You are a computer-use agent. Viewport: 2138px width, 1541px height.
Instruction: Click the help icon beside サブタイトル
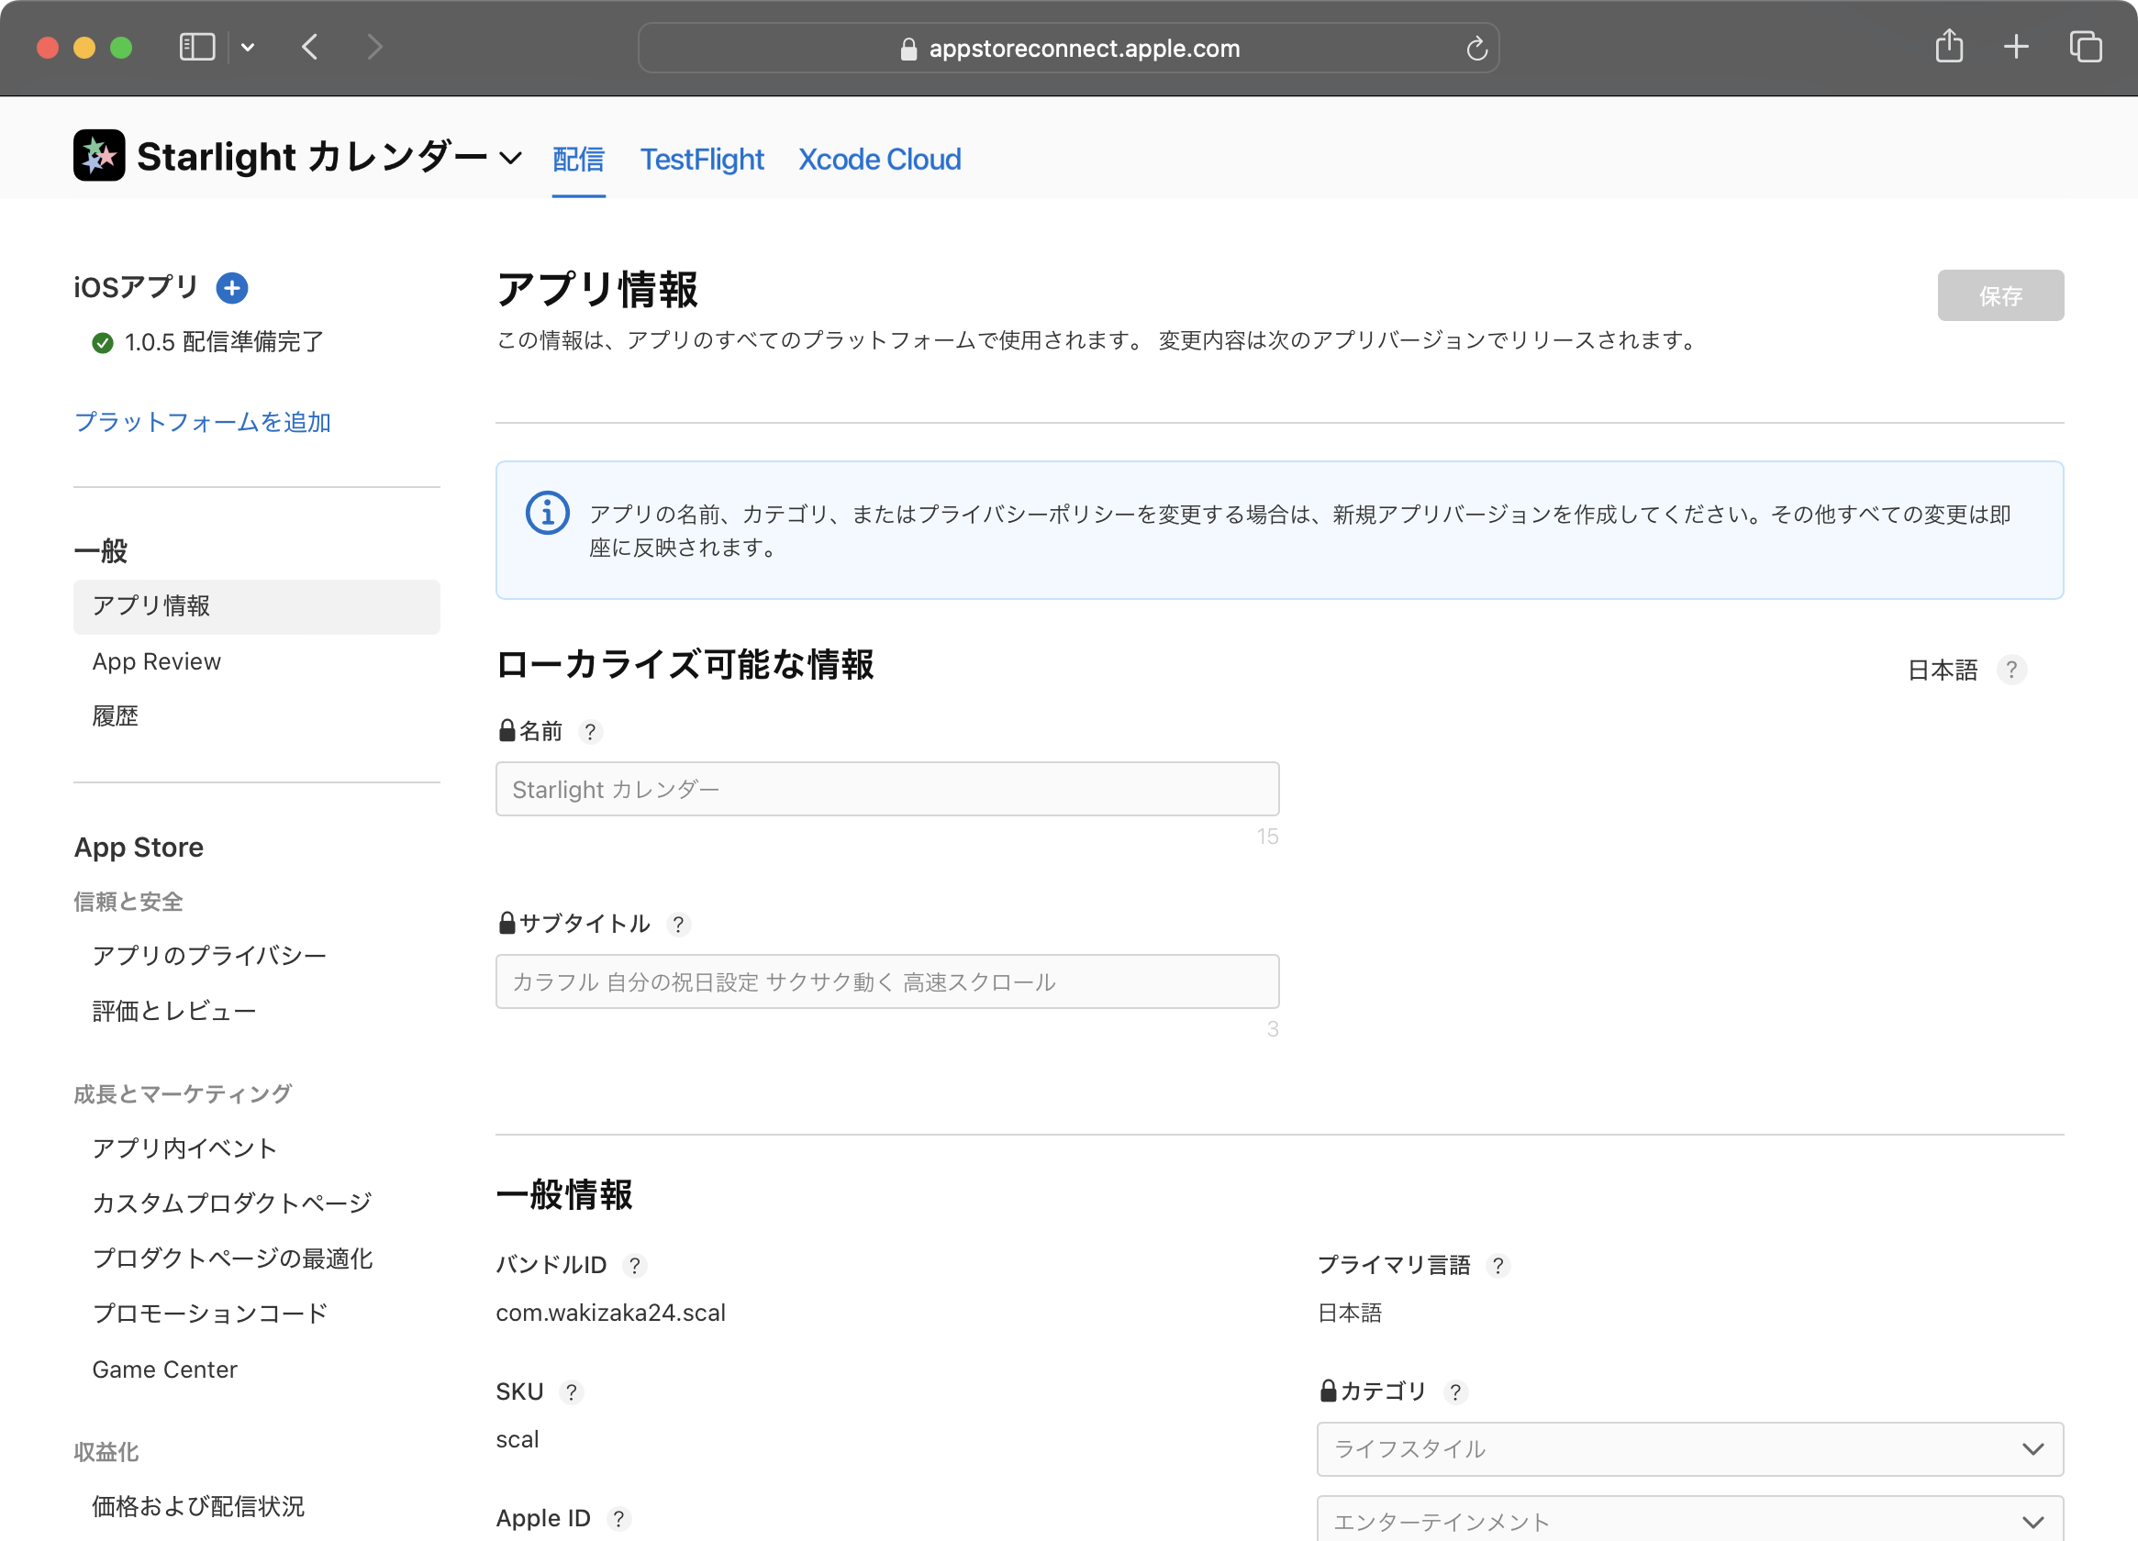pos(678,924)
